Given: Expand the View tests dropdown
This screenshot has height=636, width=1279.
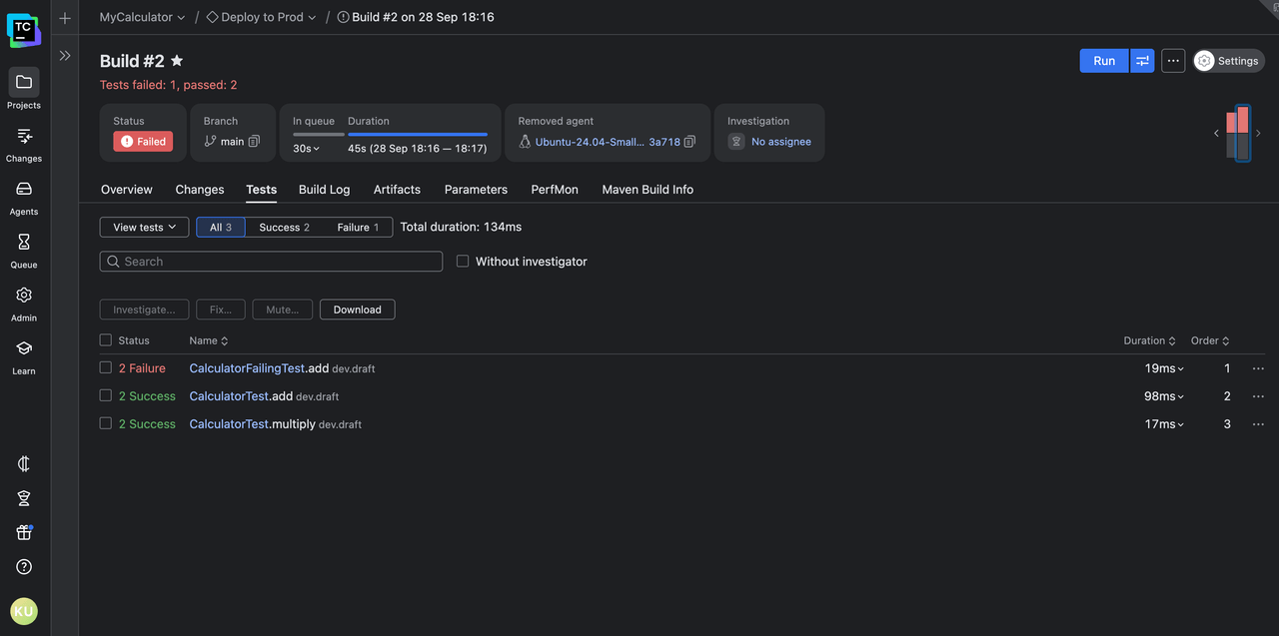Looking at the screenshot, I should coord(144,228).
